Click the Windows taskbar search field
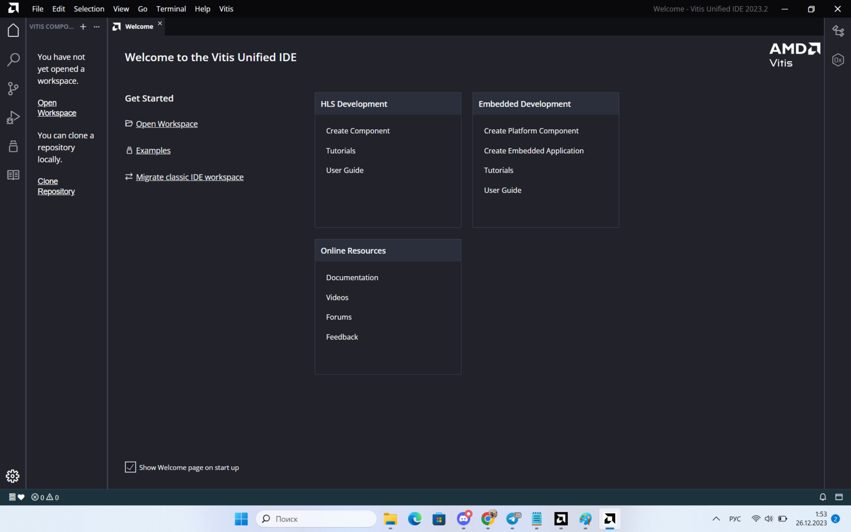 (x=317, y=519)
